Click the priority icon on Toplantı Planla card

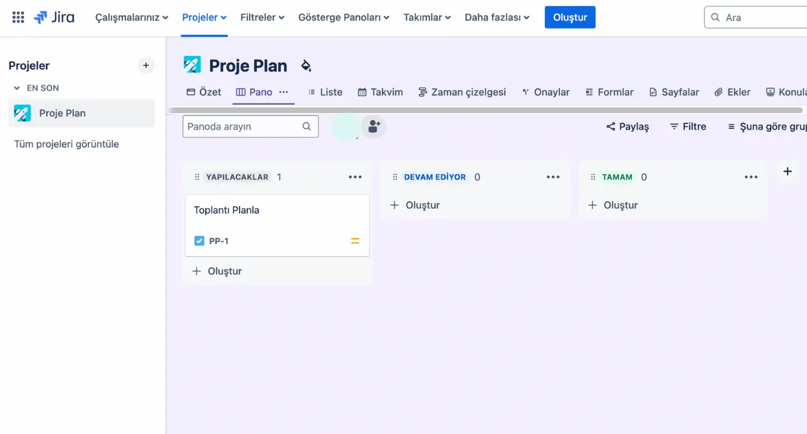pos(355,241)
